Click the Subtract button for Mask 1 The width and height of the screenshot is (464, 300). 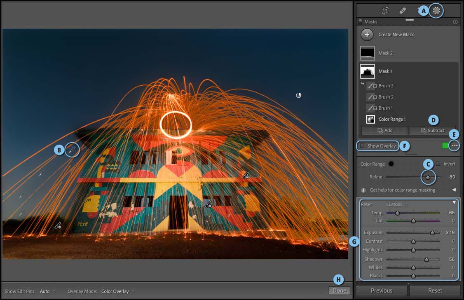432,131
